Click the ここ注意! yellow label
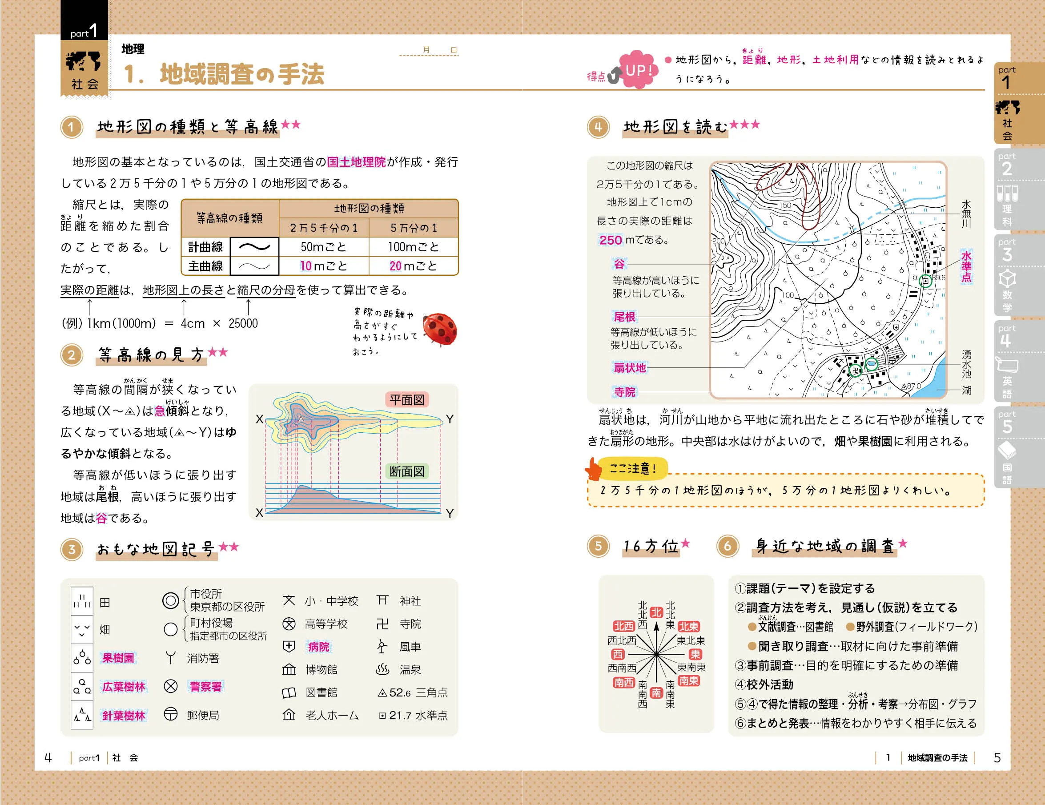This screenshot has width=1045, height=805. pos(633,469)
